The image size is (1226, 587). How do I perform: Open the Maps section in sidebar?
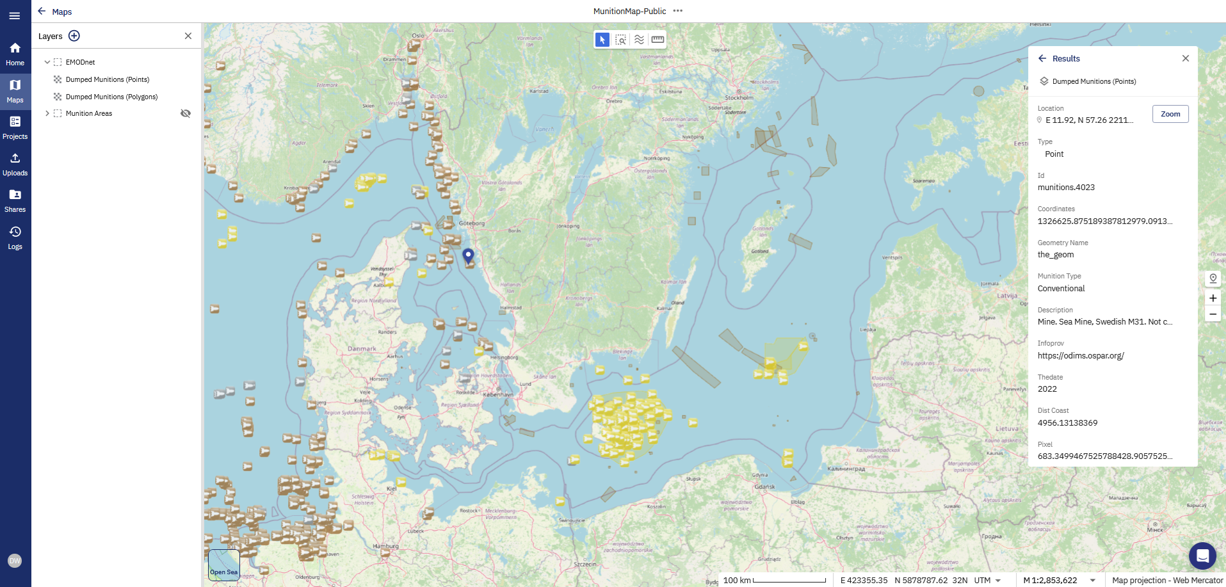(15, 91)
